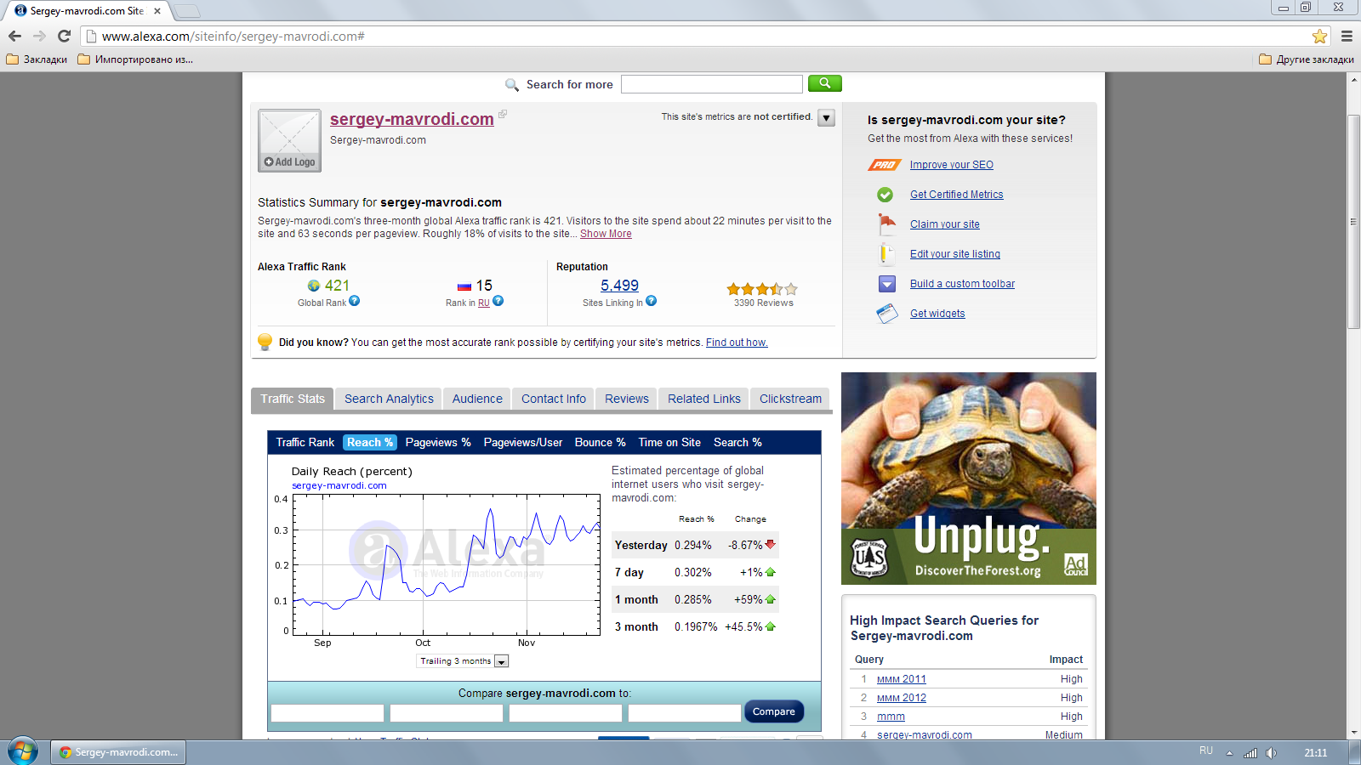Expand the not certified metrics dropdown
This screenshot has height=765, width=1361.
tap(826, 118)
